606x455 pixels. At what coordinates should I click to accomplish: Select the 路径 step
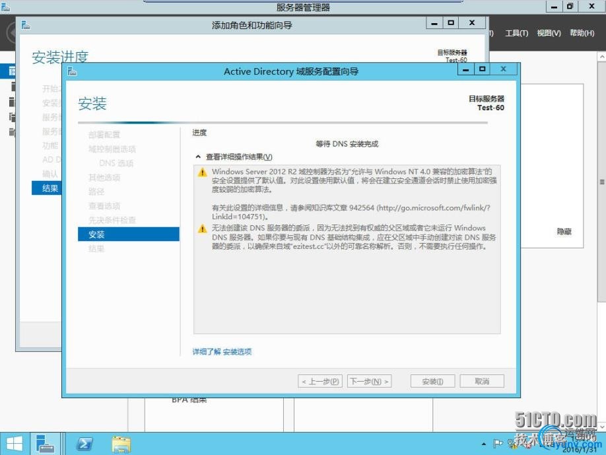pyautogui.click(x=96, y=192)
